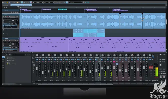Open the Master track dropdown
The width and height of the screenshot is (168, 99).
tap(19, 10)
